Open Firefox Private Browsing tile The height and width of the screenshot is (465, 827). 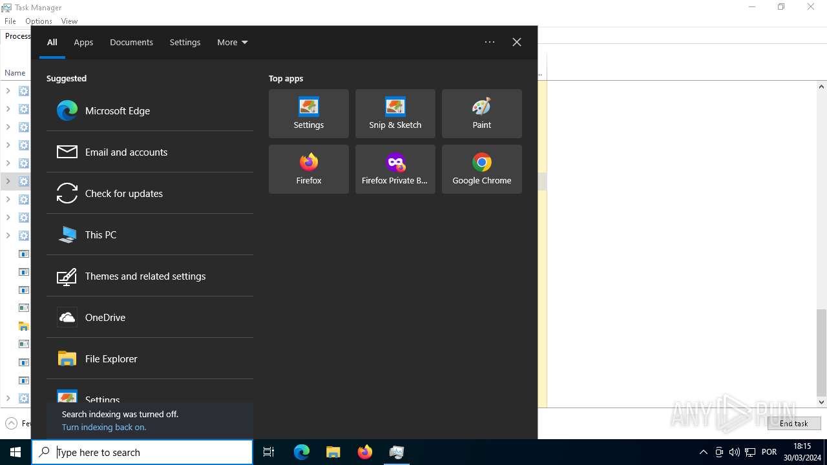[395, 169]
